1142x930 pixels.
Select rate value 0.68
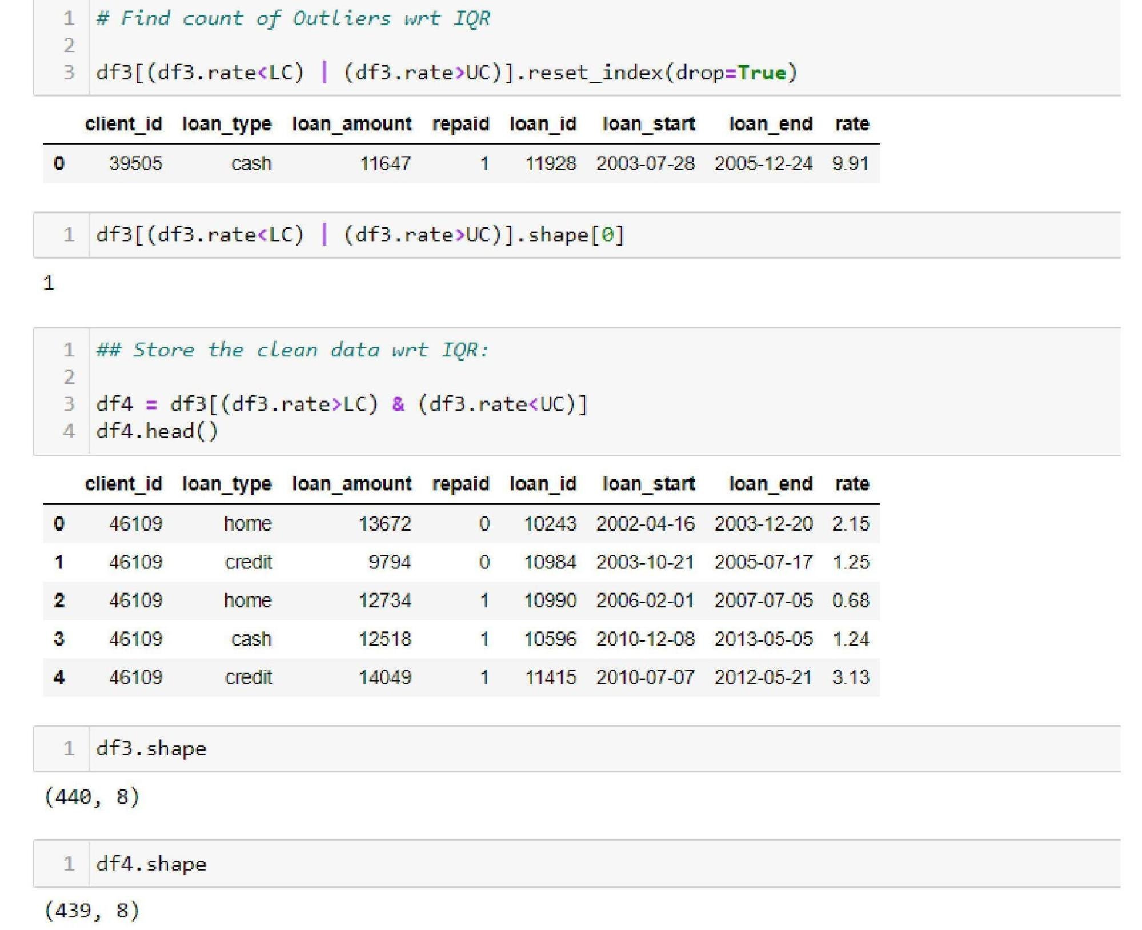point(851,600)
